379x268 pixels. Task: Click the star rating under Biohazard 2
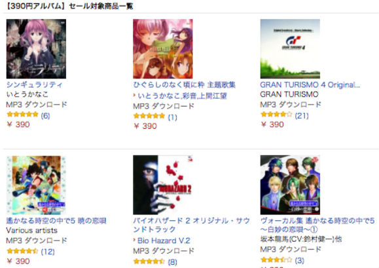(149, 261)
